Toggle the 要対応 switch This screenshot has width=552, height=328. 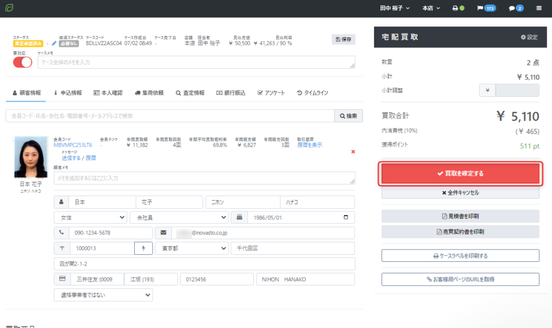[23, 62]
